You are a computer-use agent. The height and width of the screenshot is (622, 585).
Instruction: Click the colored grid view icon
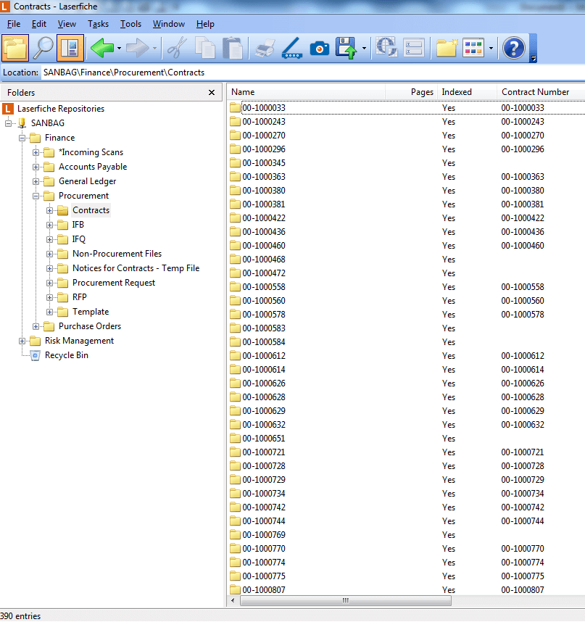473,48
